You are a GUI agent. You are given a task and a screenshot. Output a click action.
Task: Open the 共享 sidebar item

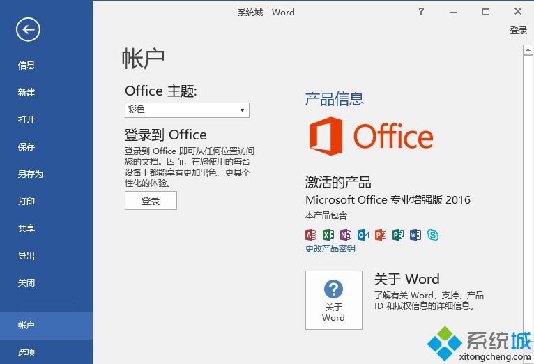[x=47, y=228]
